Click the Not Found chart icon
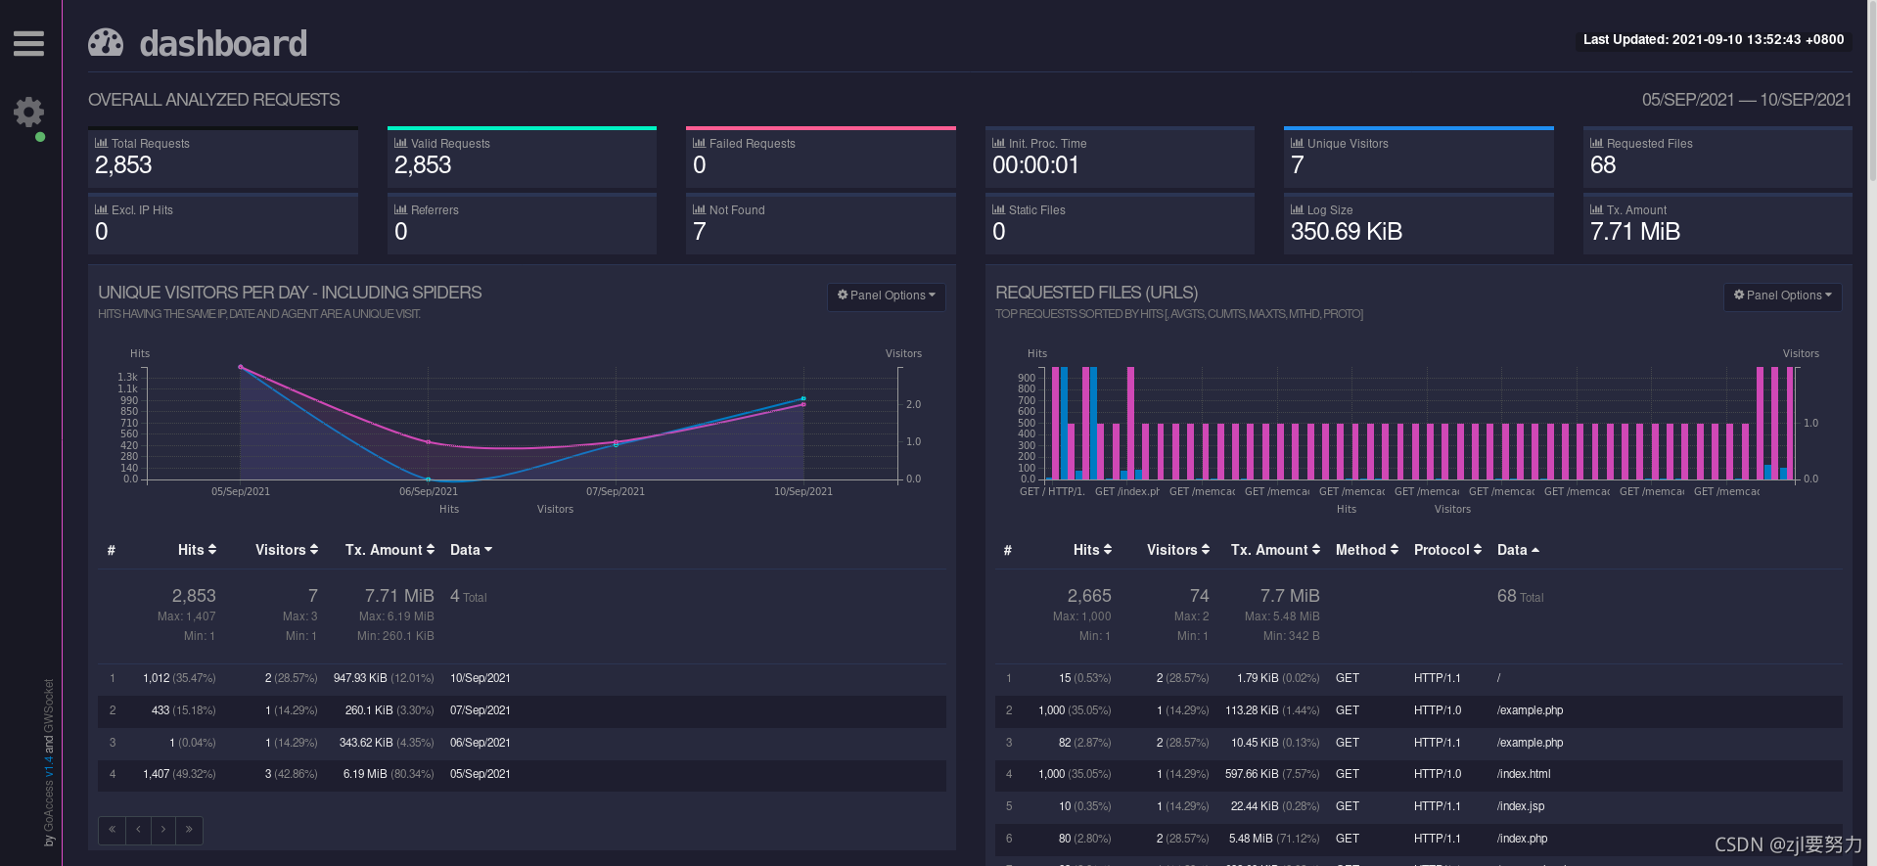The width and height of the screenshot is (1877, 866). pyautogui.click(x=699, y=209)
